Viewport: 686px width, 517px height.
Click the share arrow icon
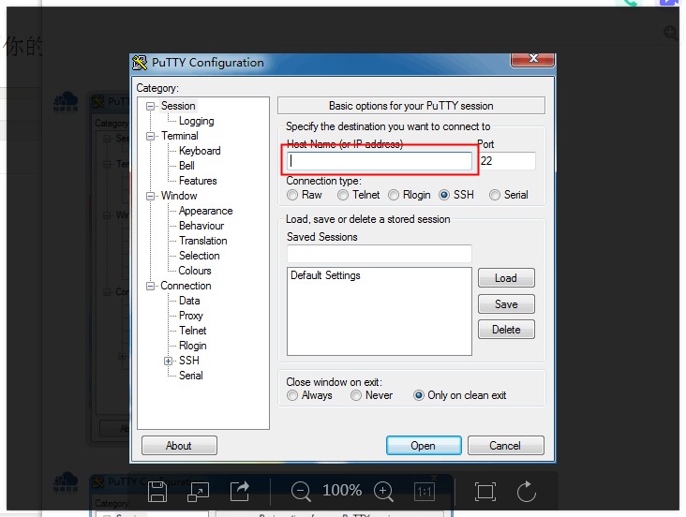tap(240, 491)
